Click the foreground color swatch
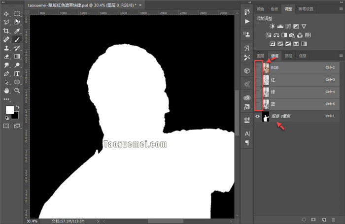345x224 pixels. 9,110
